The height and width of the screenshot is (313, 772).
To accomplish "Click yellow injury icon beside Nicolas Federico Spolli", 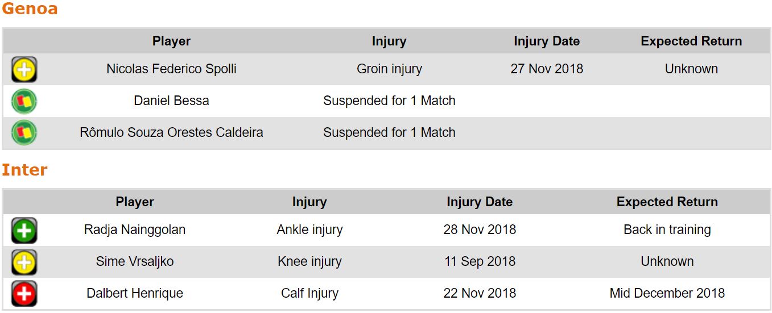I will click(24, 69).
